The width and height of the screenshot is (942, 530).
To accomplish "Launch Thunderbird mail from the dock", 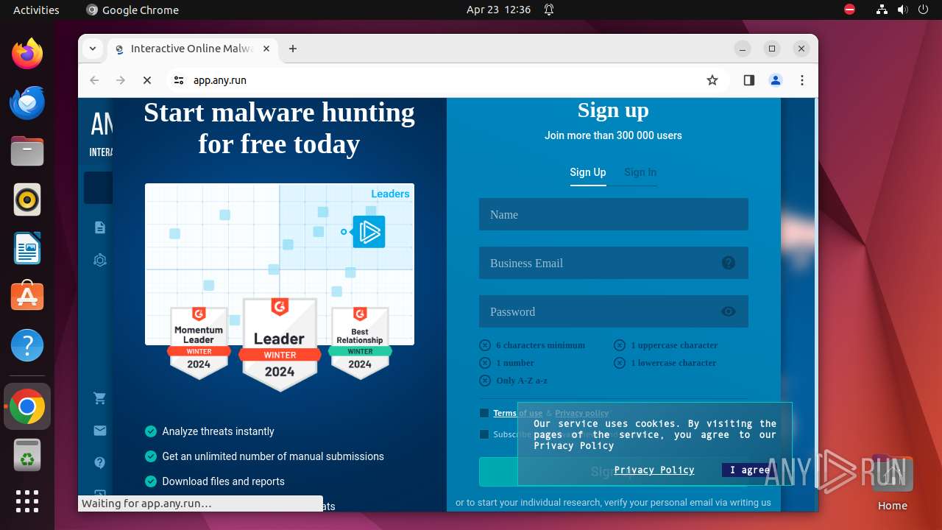I will [x=27, y=102].
